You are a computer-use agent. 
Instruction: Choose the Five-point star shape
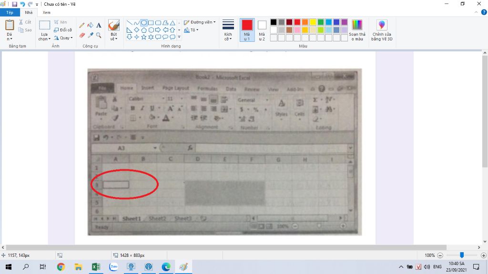[x=144, y=37]
